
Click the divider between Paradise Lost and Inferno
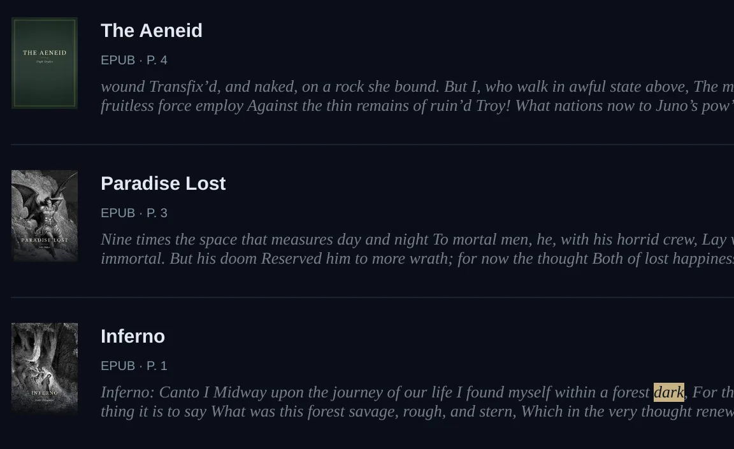[x=373, y=297]
